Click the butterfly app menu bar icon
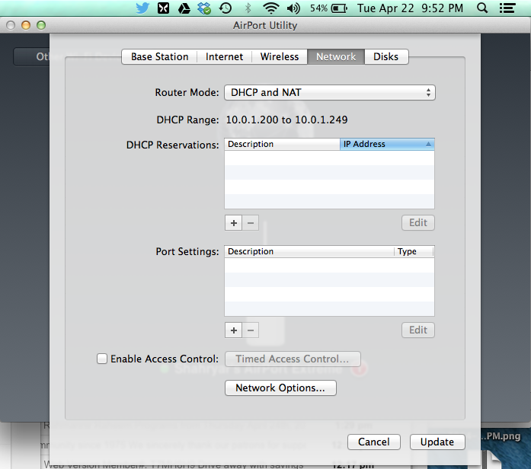The height and width of the screenshot is (469, 531). [x=163, y=8]
